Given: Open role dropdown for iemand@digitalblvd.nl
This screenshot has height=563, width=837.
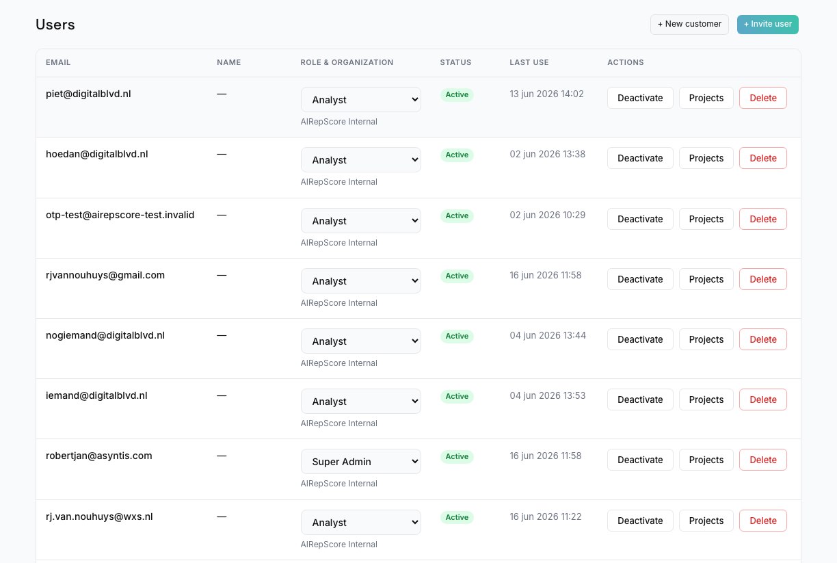Looking at the screenshot, I should click(x=361, y=402).
